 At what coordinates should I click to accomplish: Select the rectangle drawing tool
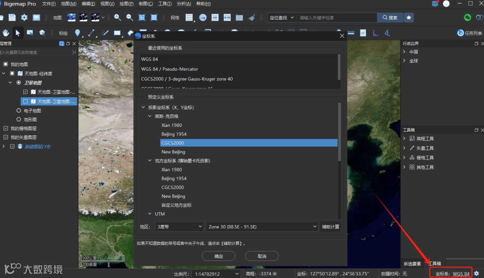[117, 33]
